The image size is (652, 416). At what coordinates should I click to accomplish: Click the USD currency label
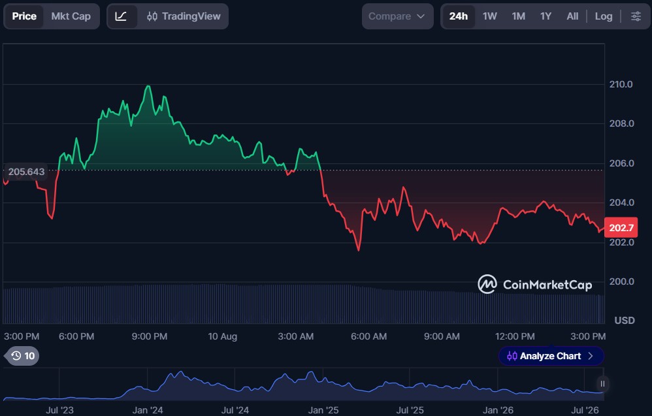coord(625,321)
